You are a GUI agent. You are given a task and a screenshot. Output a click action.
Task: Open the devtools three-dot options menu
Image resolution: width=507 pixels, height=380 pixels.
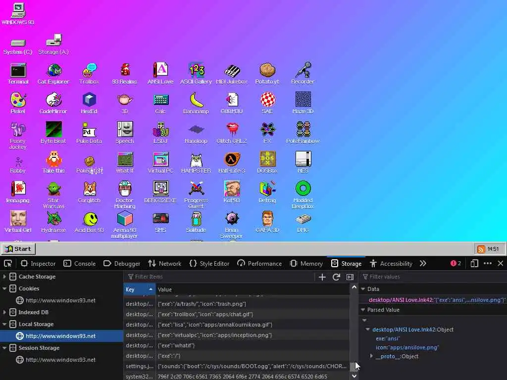[488, 264]
